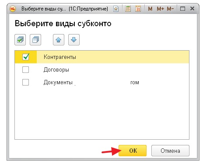
Task: Uncheck the Контрагенты checkbox
Action: (x=26, y=57)
